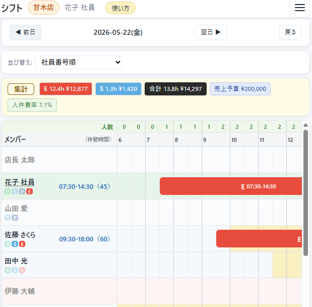Select the 甘木店 store badge

[x=43, y=8]
